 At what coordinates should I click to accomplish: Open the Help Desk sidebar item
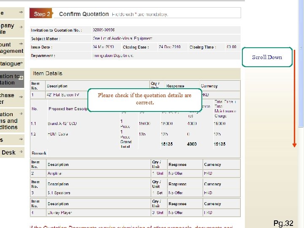click(12, 152)
